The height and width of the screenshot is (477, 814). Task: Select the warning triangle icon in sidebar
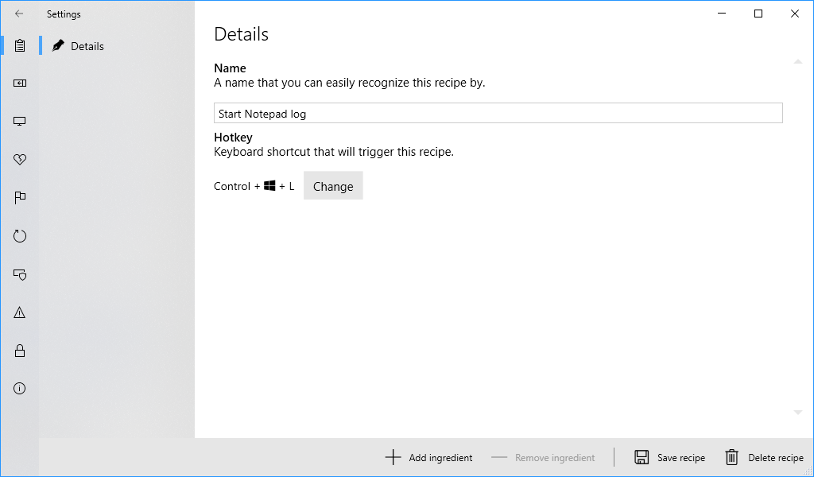[20, 312]
